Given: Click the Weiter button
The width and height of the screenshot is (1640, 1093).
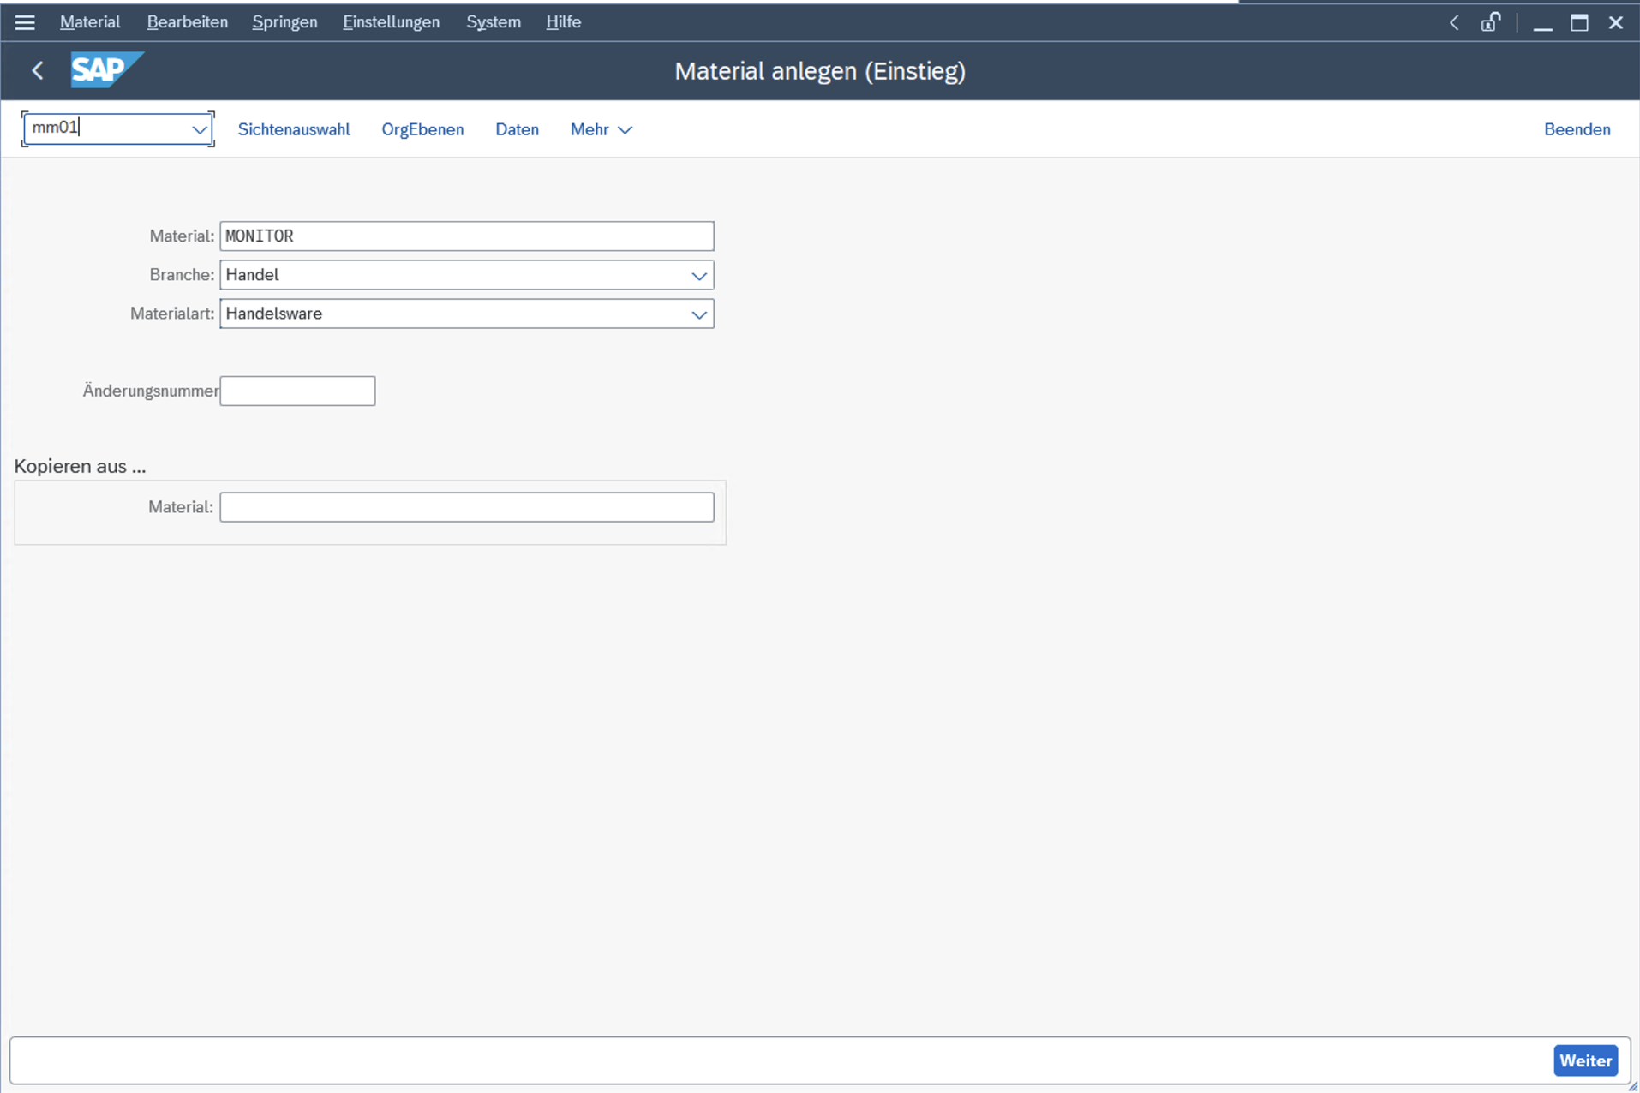Looking at the screenshot, I should [x=1585, y=1060].
